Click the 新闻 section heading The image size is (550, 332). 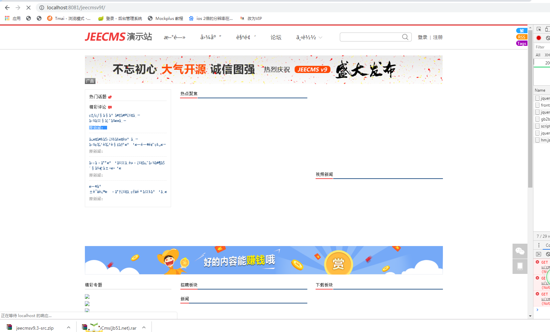(x=185, y=299)
